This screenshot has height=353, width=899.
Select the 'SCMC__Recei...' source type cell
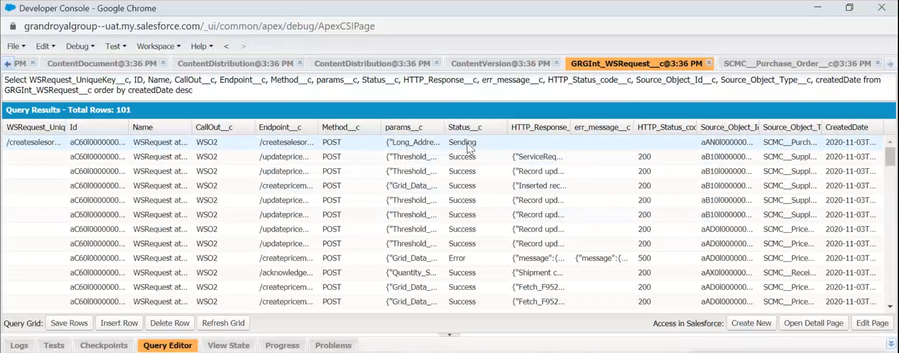click(790, 273)
